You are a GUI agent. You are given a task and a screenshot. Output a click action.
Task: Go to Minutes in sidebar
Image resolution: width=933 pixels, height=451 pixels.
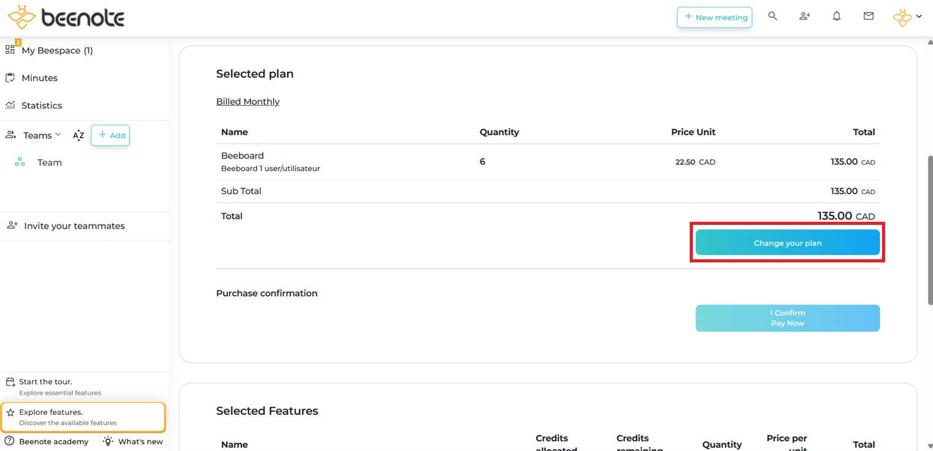coord(39,78)
